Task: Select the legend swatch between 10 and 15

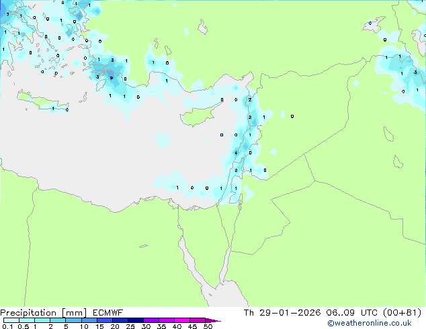Action: [x=89, y=320]
